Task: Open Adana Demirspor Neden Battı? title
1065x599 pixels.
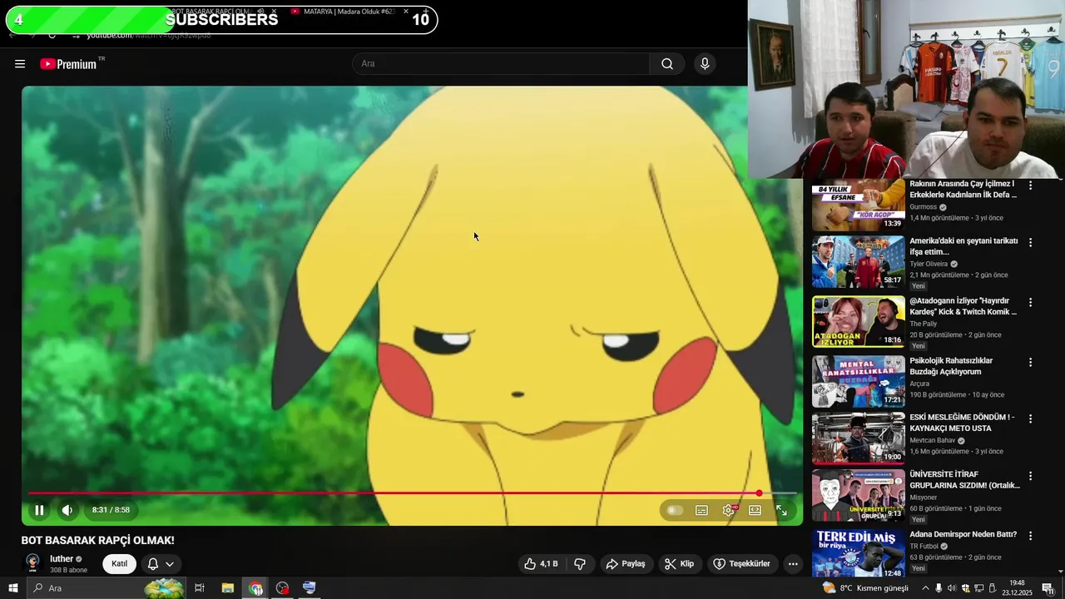Action: tap(963, 534)
